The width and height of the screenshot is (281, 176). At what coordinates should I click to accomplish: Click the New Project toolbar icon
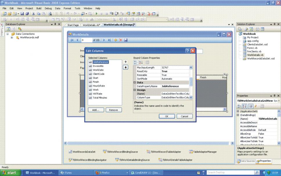[x=4, y=14]
